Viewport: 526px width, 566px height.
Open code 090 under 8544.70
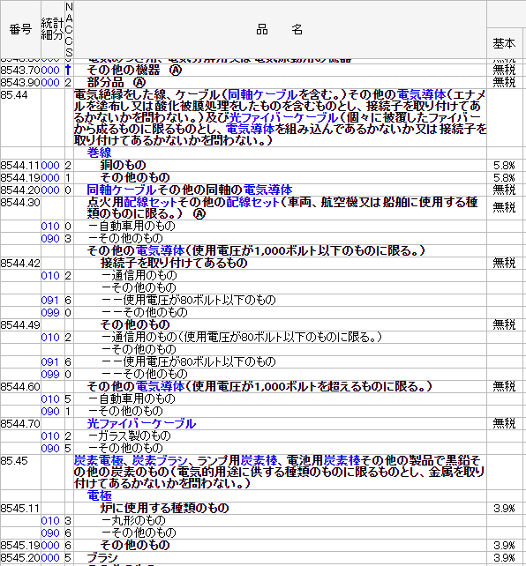point(50,449)
